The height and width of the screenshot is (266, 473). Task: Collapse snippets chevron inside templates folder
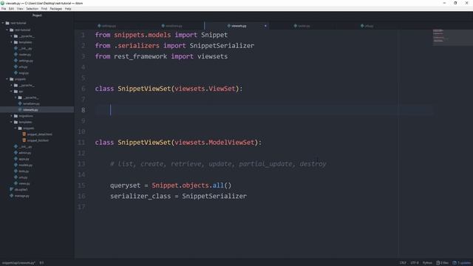pyautogui.click(x=16, y=128)
